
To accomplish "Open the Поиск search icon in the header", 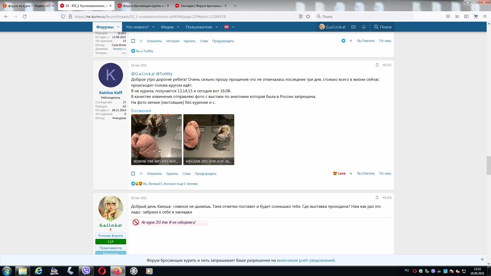I will (x=382, y=27).
